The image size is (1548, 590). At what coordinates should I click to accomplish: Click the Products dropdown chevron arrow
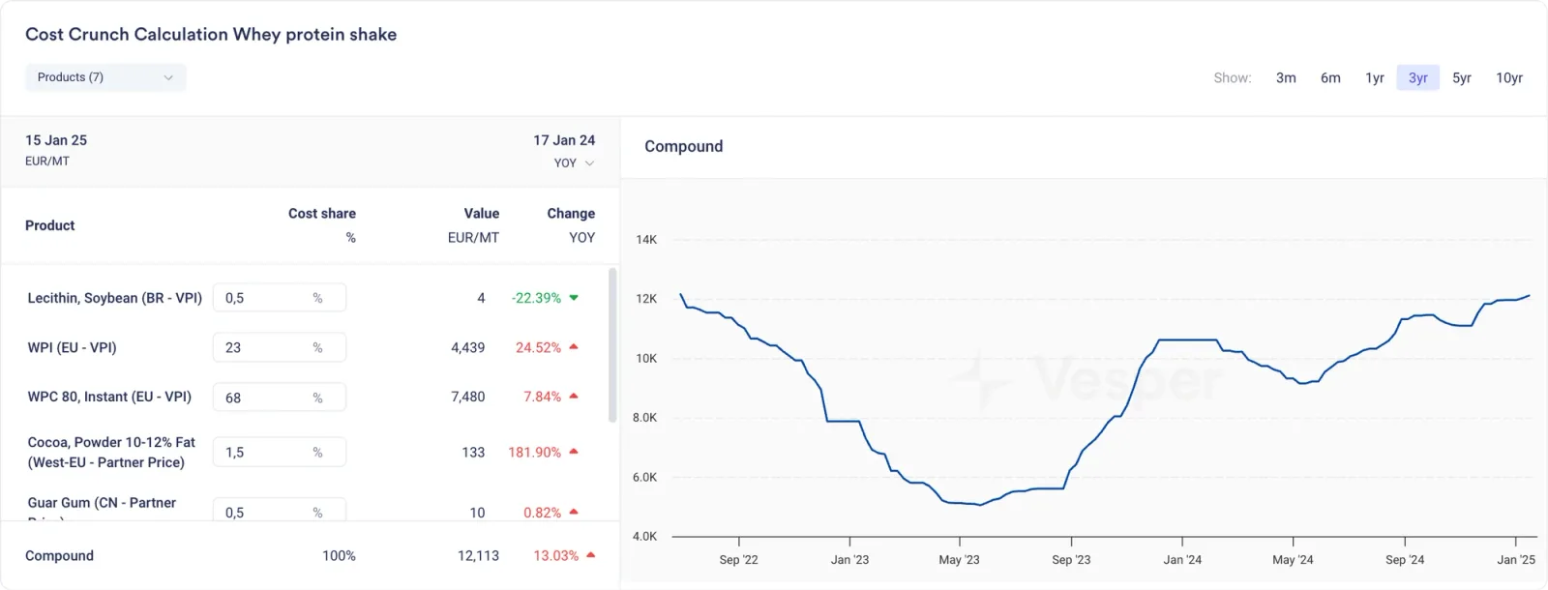point(168,77)
